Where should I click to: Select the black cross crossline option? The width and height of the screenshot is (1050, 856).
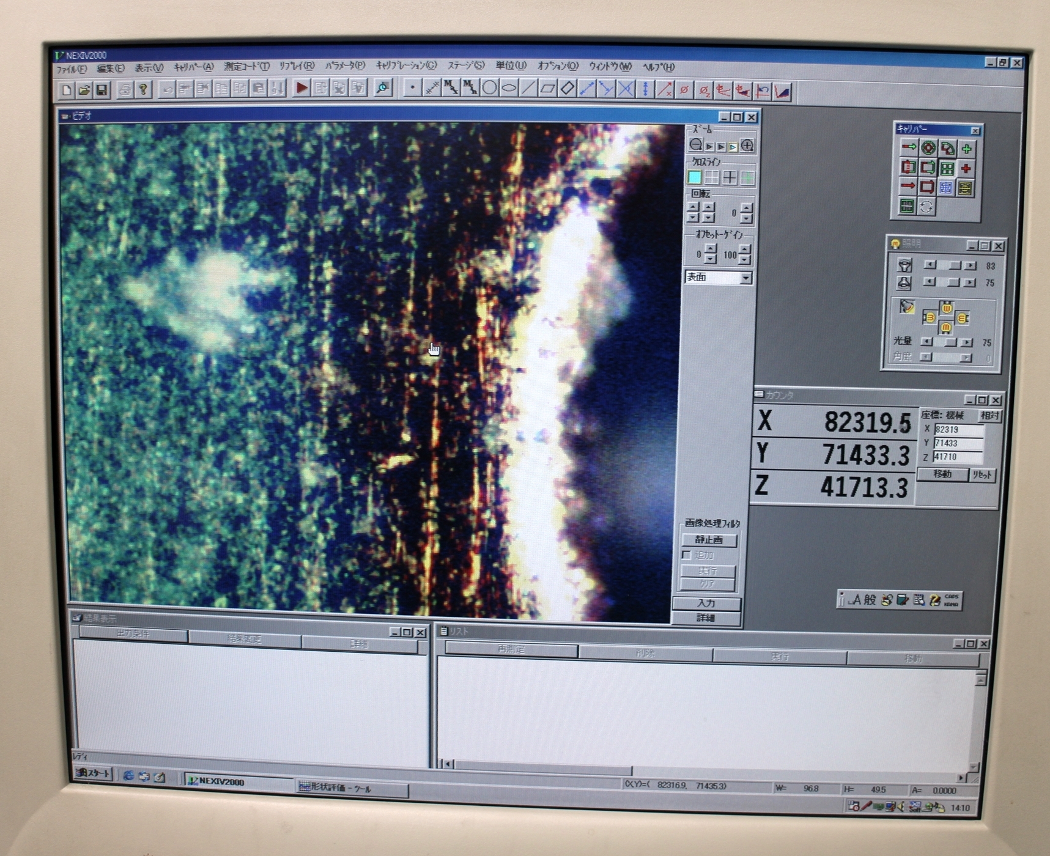click(x=730, y=178)
